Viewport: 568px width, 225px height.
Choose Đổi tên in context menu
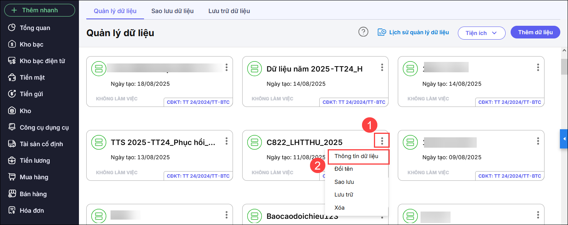(357, 169)
